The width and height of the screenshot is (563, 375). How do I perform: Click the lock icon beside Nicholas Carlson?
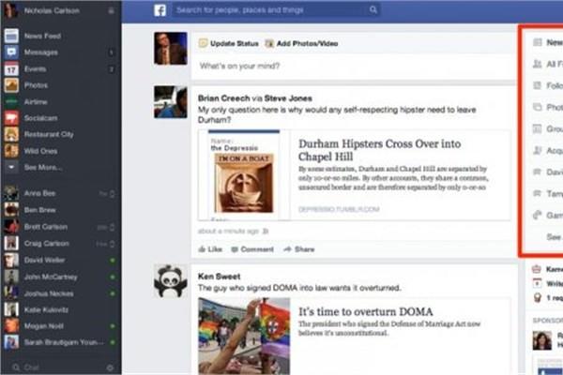(x=112, y=10)
